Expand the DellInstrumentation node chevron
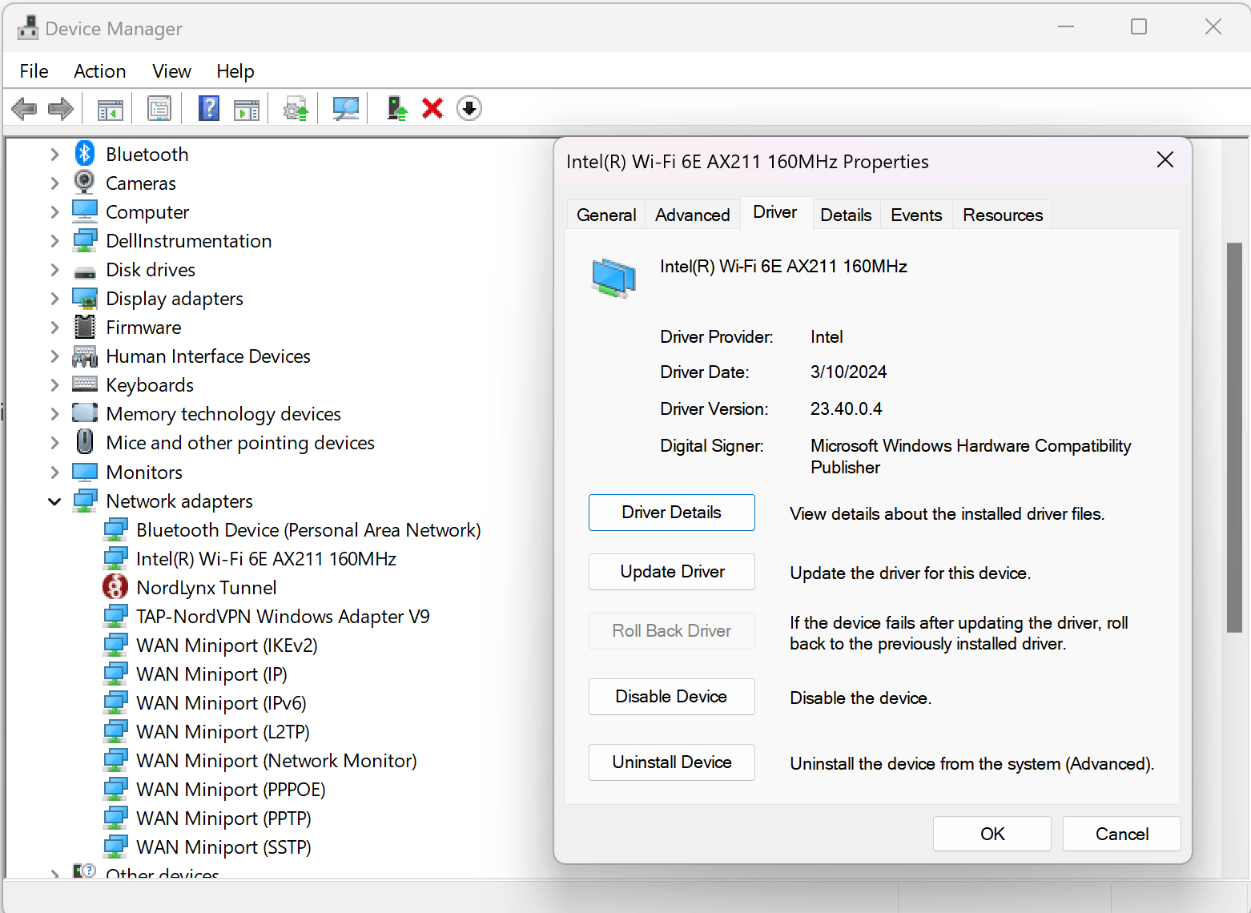The height and width of the screenshot is (913, 1251). coord(54,240)
